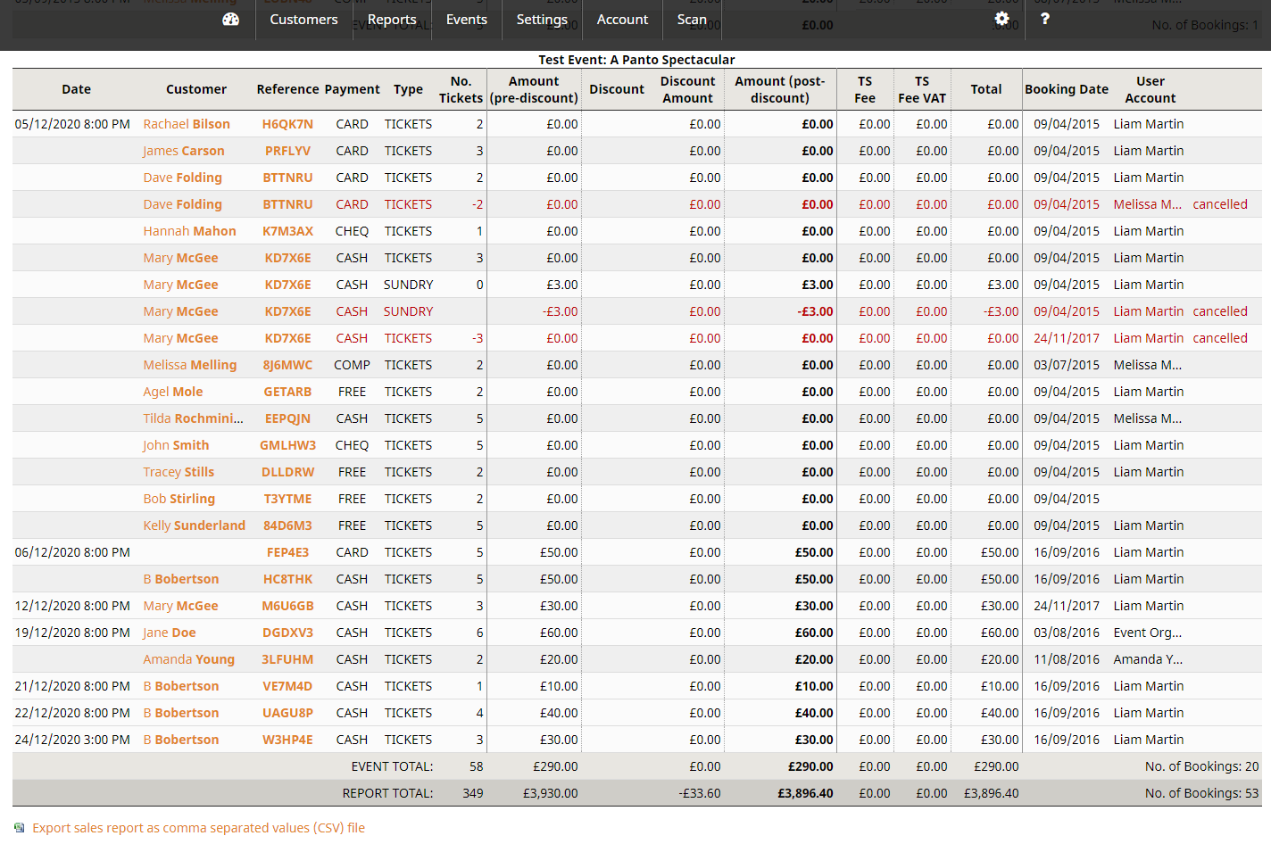Open booking reference VE7M4D
The image size is (1271, 844).
[x=287, y=686]
